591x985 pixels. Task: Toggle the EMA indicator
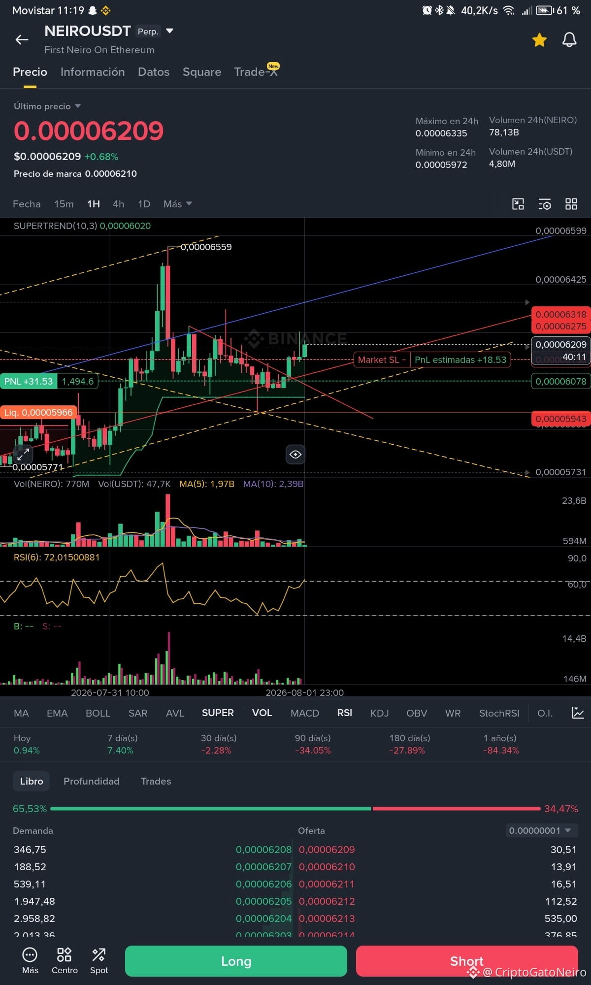point(57,713)
